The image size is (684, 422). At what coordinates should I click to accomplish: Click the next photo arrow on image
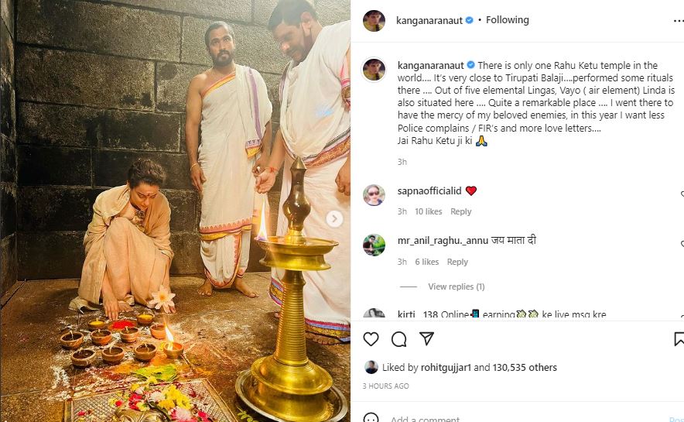[334, 219]
